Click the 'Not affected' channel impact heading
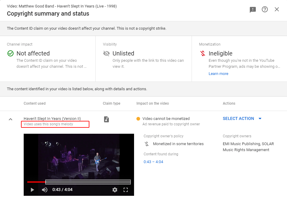 coord(33,53)
